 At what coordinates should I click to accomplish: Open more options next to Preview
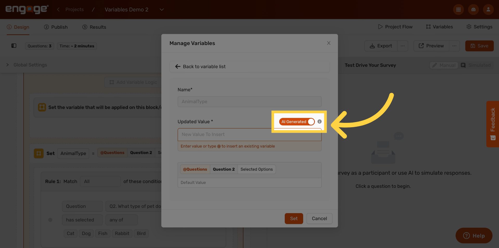(454, 46)
